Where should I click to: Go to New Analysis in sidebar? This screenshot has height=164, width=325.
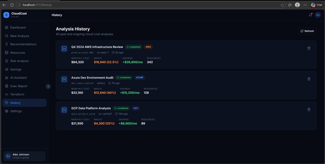click(25, 36)
